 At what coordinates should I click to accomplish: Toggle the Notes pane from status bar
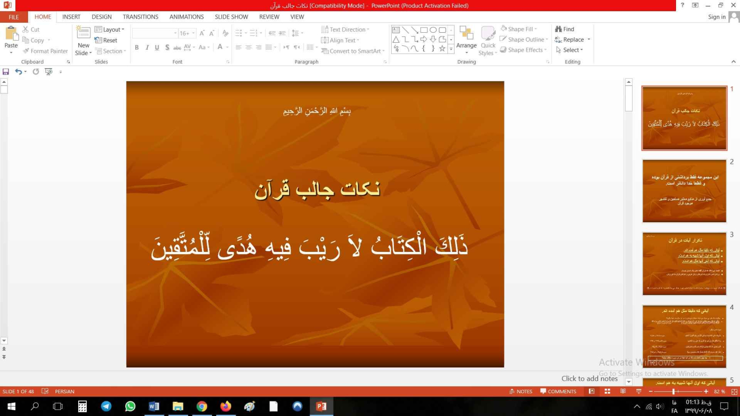[x=521, y=392]
